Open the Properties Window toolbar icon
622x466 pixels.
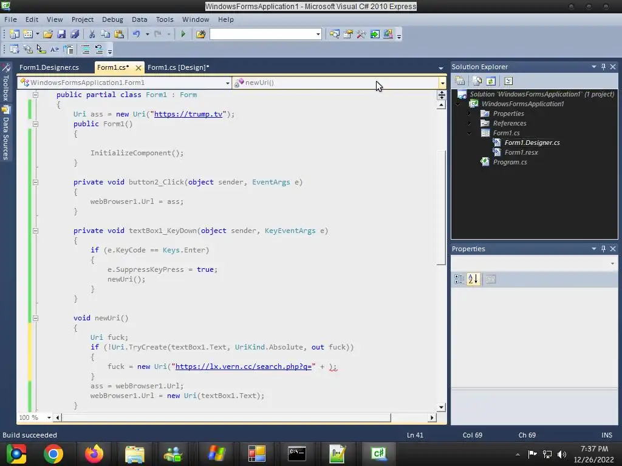click(348, 34)
